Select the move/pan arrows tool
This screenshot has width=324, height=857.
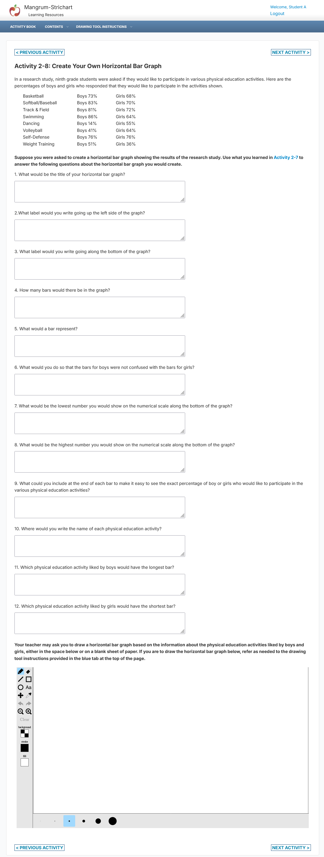coord(21,695)
